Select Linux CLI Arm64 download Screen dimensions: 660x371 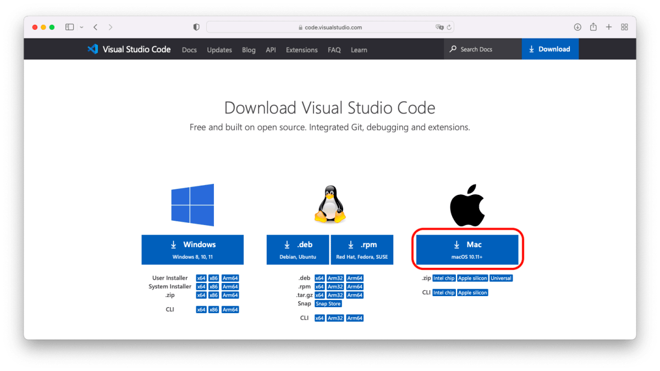(x=355, y=318)
